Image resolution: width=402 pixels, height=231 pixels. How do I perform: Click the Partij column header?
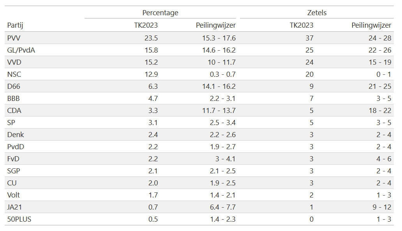(15, 25)
